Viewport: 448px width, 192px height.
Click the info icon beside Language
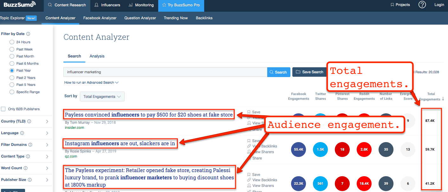click(22, 133)
